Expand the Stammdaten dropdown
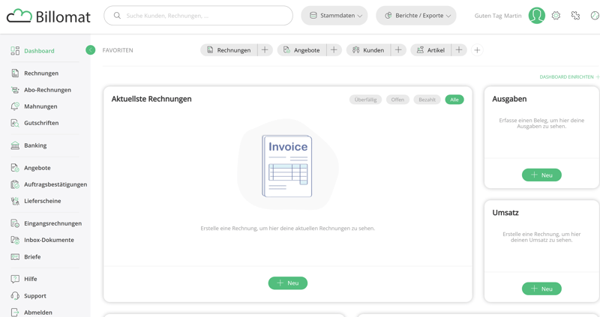This screenshot has height=317, width=600. 334,16
